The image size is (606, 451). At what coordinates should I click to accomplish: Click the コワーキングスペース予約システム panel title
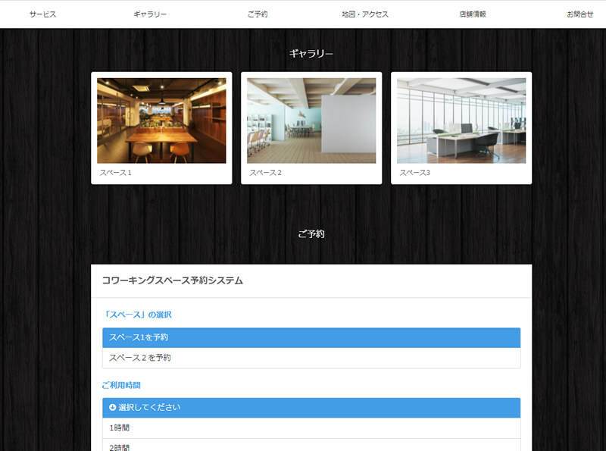(173, 281)
